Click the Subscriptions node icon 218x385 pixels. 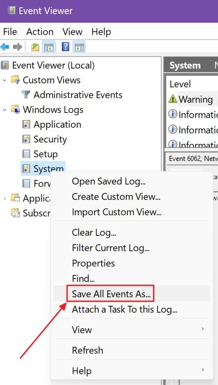click(15, 213)
